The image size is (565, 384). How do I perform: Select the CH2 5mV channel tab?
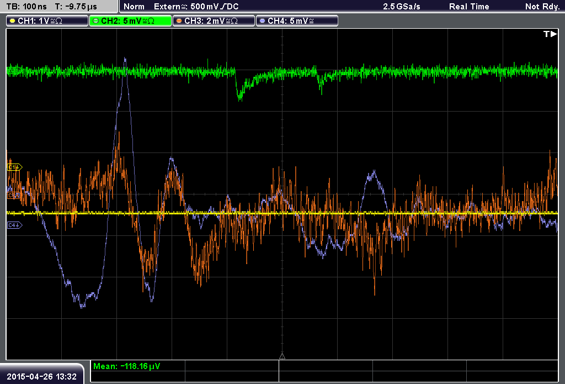pos(130,21)
